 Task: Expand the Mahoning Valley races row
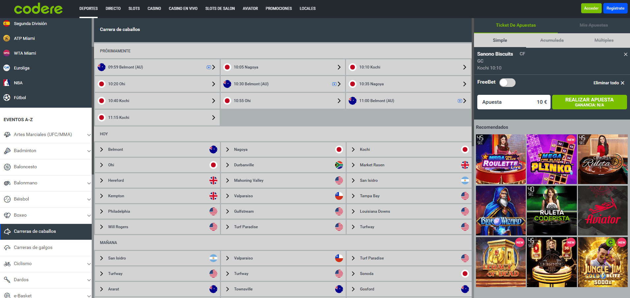283,180
